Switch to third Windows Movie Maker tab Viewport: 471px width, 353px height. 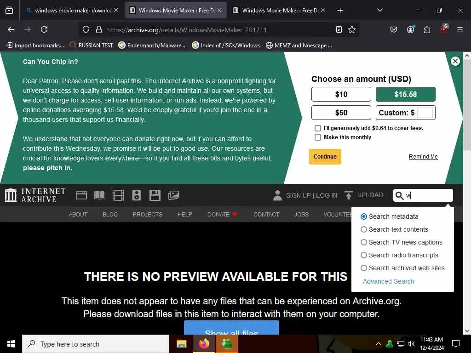(278, 11)
